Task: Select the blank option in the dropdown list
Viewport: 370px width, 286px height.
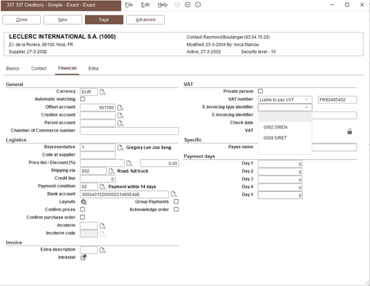Action: coord(285,117)
